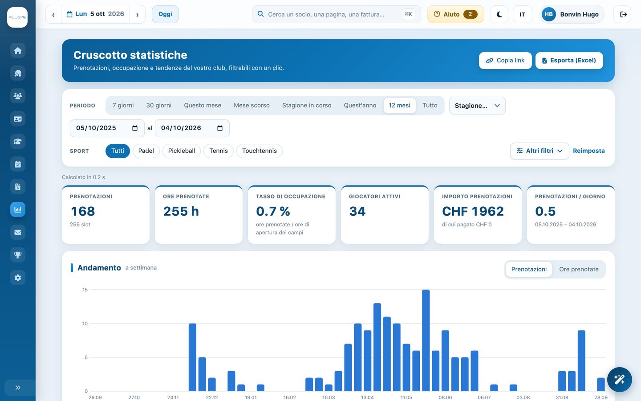Open the date picker Lun 5 ott 2026
Viewport: 641px width, 401px height.
point(95,14)
